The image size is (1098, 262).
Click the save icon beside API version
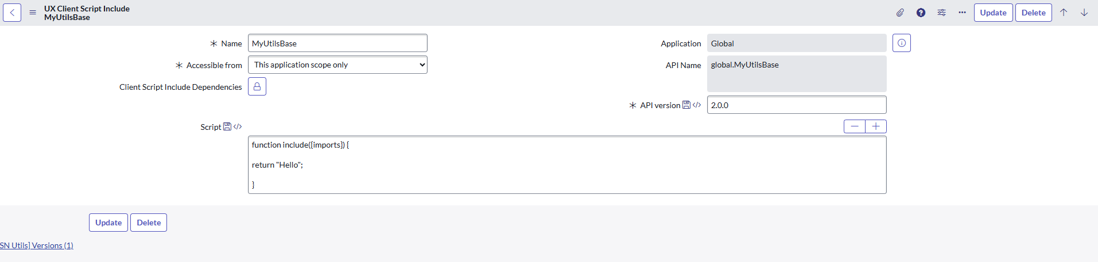pyautogui.click(x=686, y=105)
